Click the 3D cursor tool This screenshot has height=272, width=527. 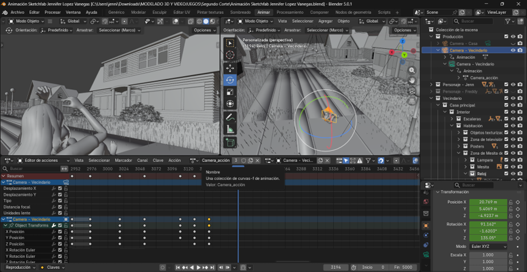pos(230,55)
